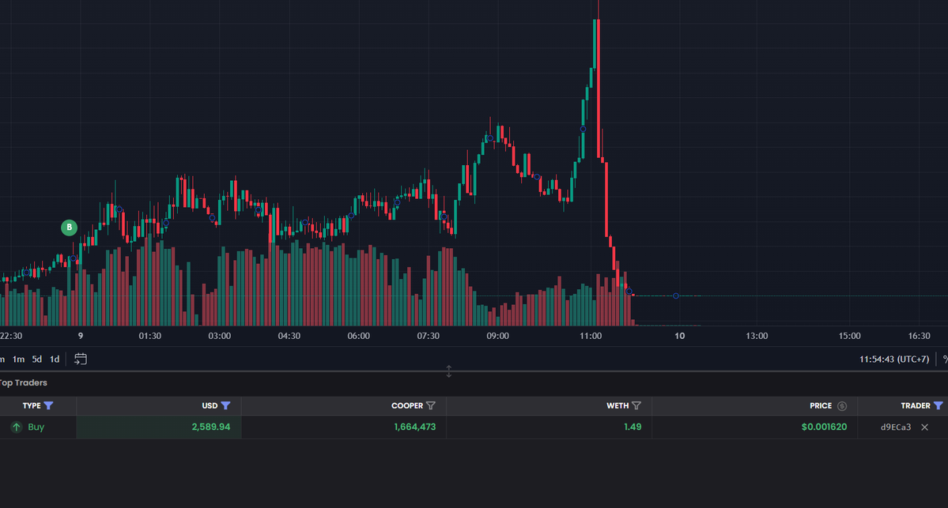
Task: Click the 11:00 time axis label
Action: pos(591,336)
